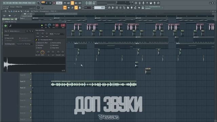This screenshot has width=217, height=122.
Task: Enable Reverse
Action: coord(39,48)
